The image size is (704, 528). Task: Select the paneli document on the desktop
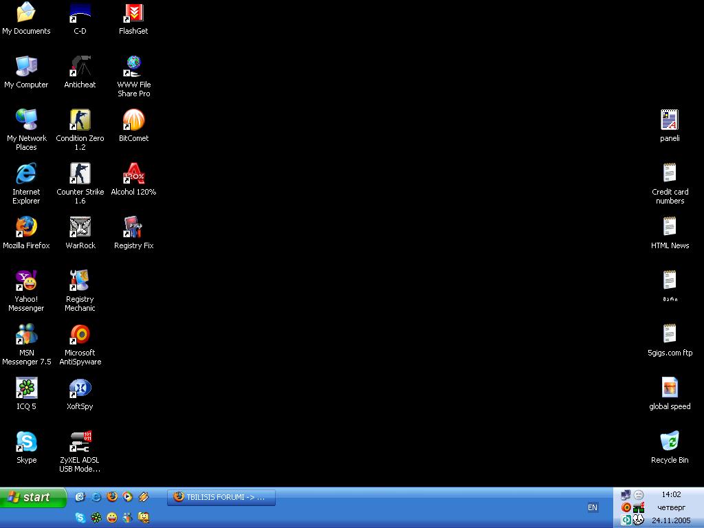tap(670, 125)
